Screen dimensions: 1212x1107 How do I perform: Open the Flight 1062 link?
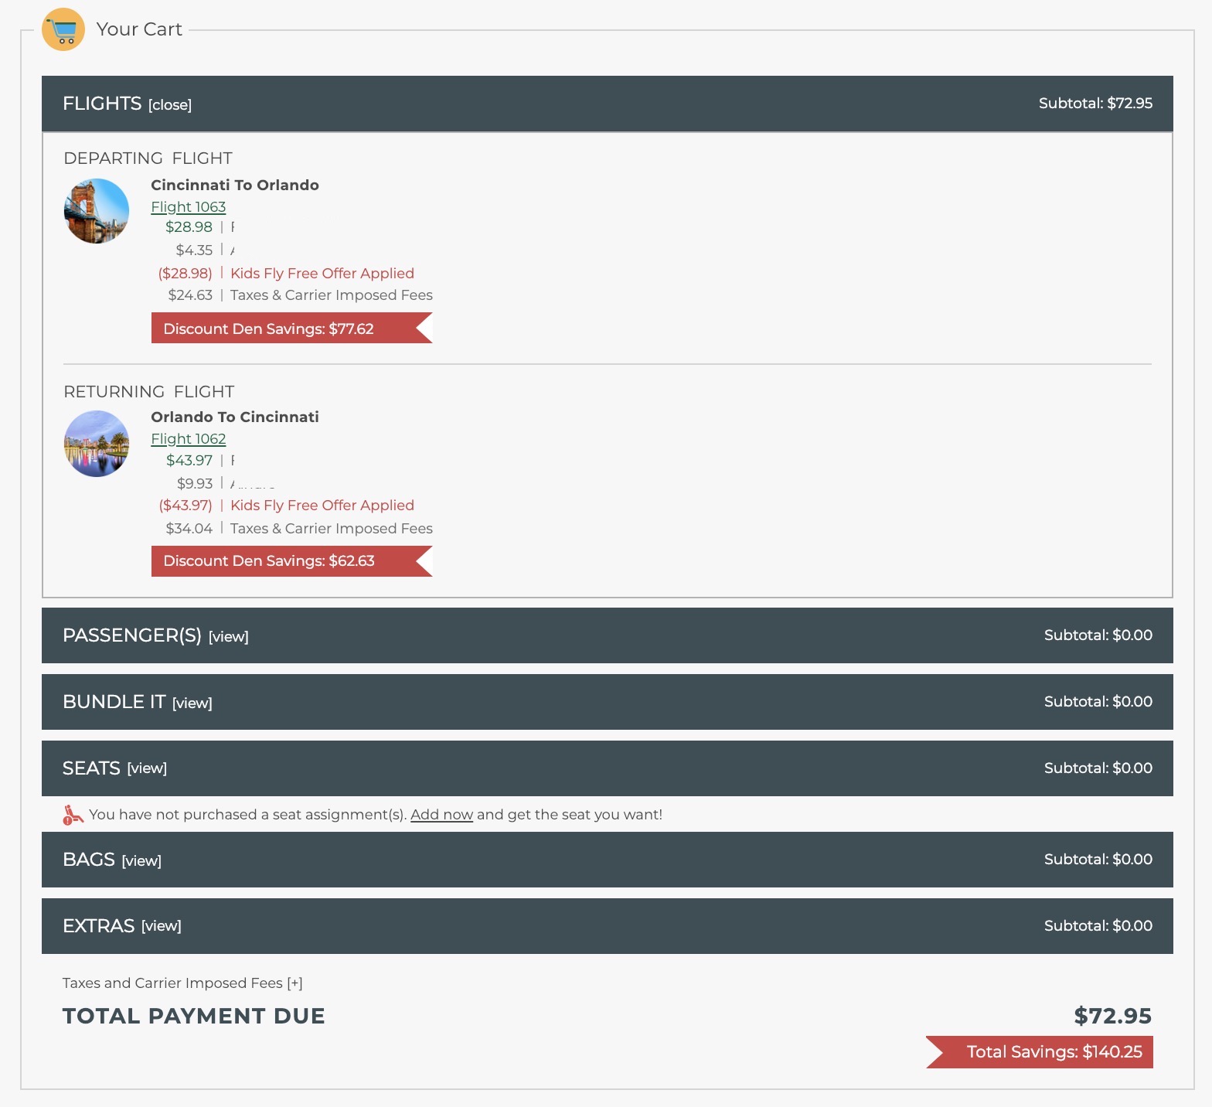tap(189, 439)
